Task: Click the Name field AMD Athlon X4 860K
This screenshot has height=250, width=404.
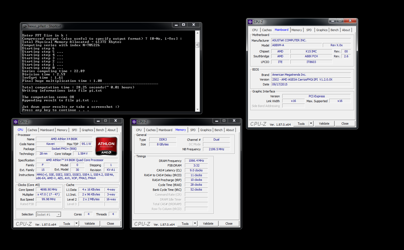Action: pos(64,139)
